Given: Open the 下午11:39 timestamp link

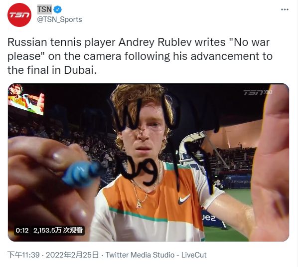Looking at the screenshot, I should pyautogui.click(x=24, y=255).
